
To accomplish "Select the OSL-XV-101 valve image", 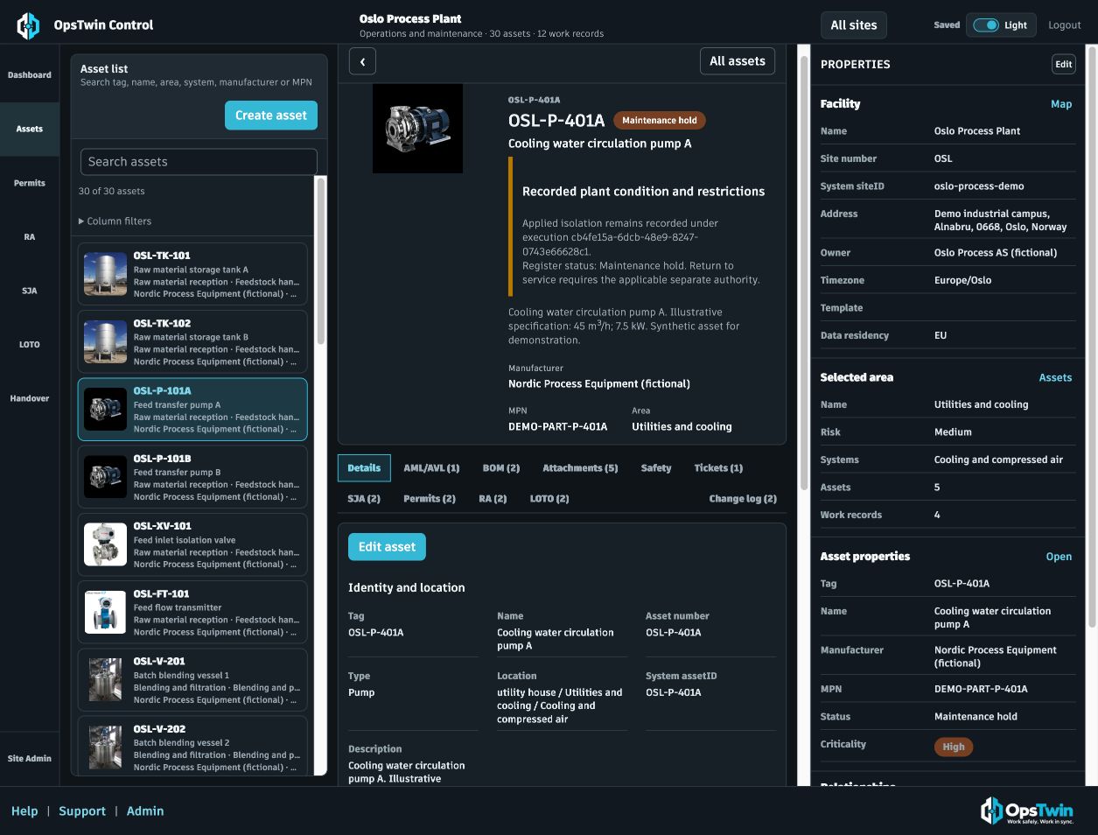I will click(106, 544).
